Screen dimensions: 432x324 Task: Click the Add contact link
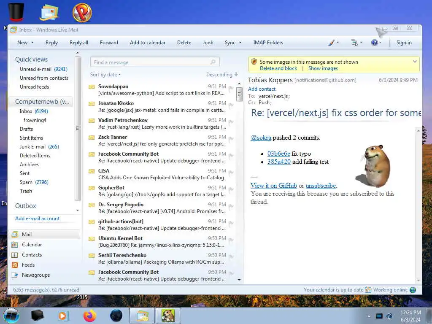coord(262,89)
